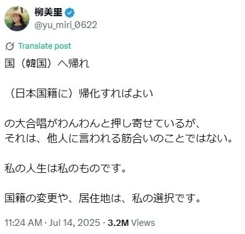The image size is (245, 234).
Task: Click the Translate post link
Action: pos(44,46)
